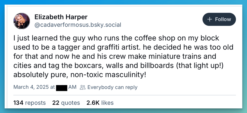Click the post's first line about the coffee shop
Viewport: 247px width, 113px height.
click(x=116, y=38)
